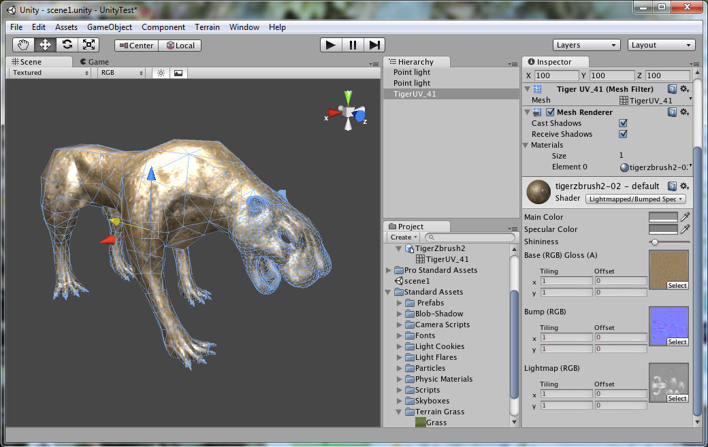708x447 pixels.
Task: Toggle the Center pivot mode button
Action: point(136,46)
